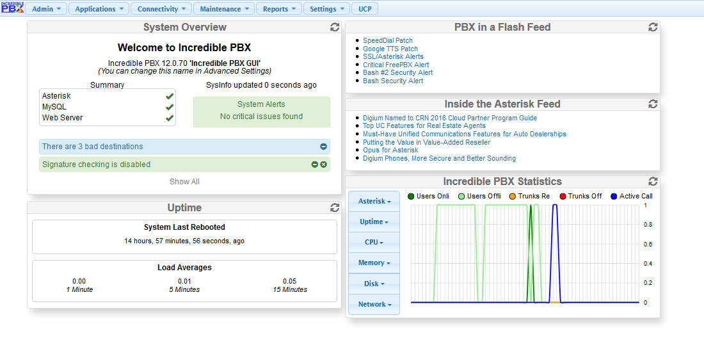Click the MySQL row in Summary

108,107
